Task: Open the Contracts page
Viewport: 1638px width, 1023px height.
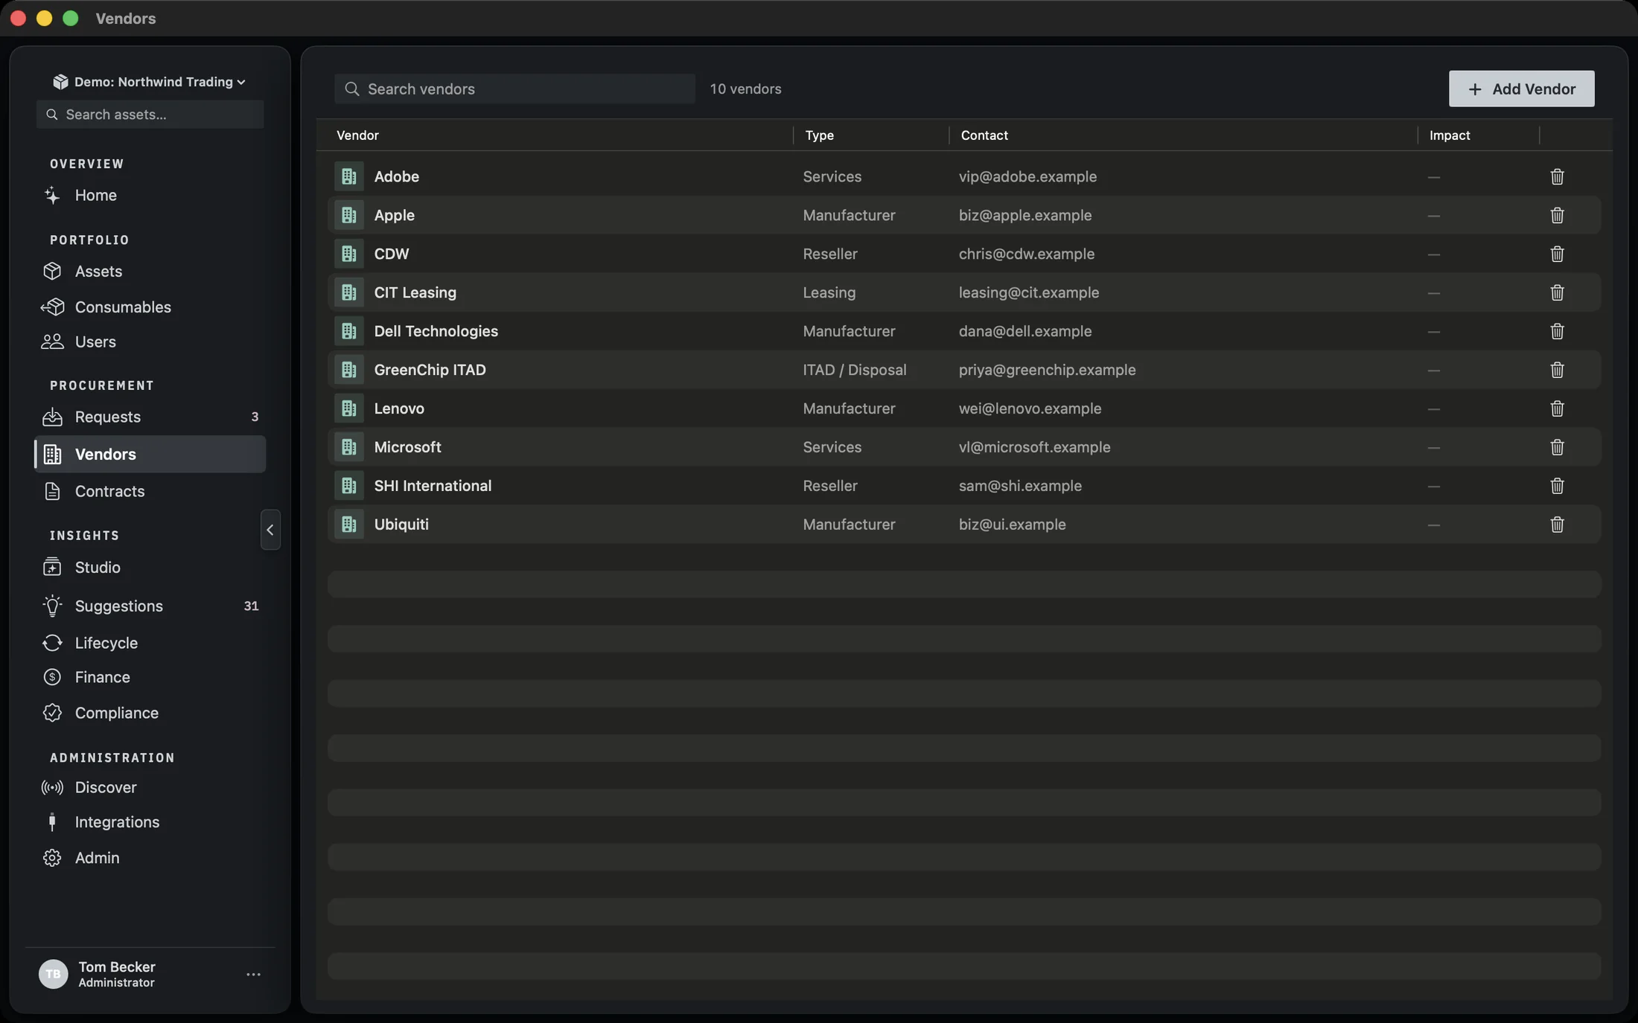Action: click(150, 492)
